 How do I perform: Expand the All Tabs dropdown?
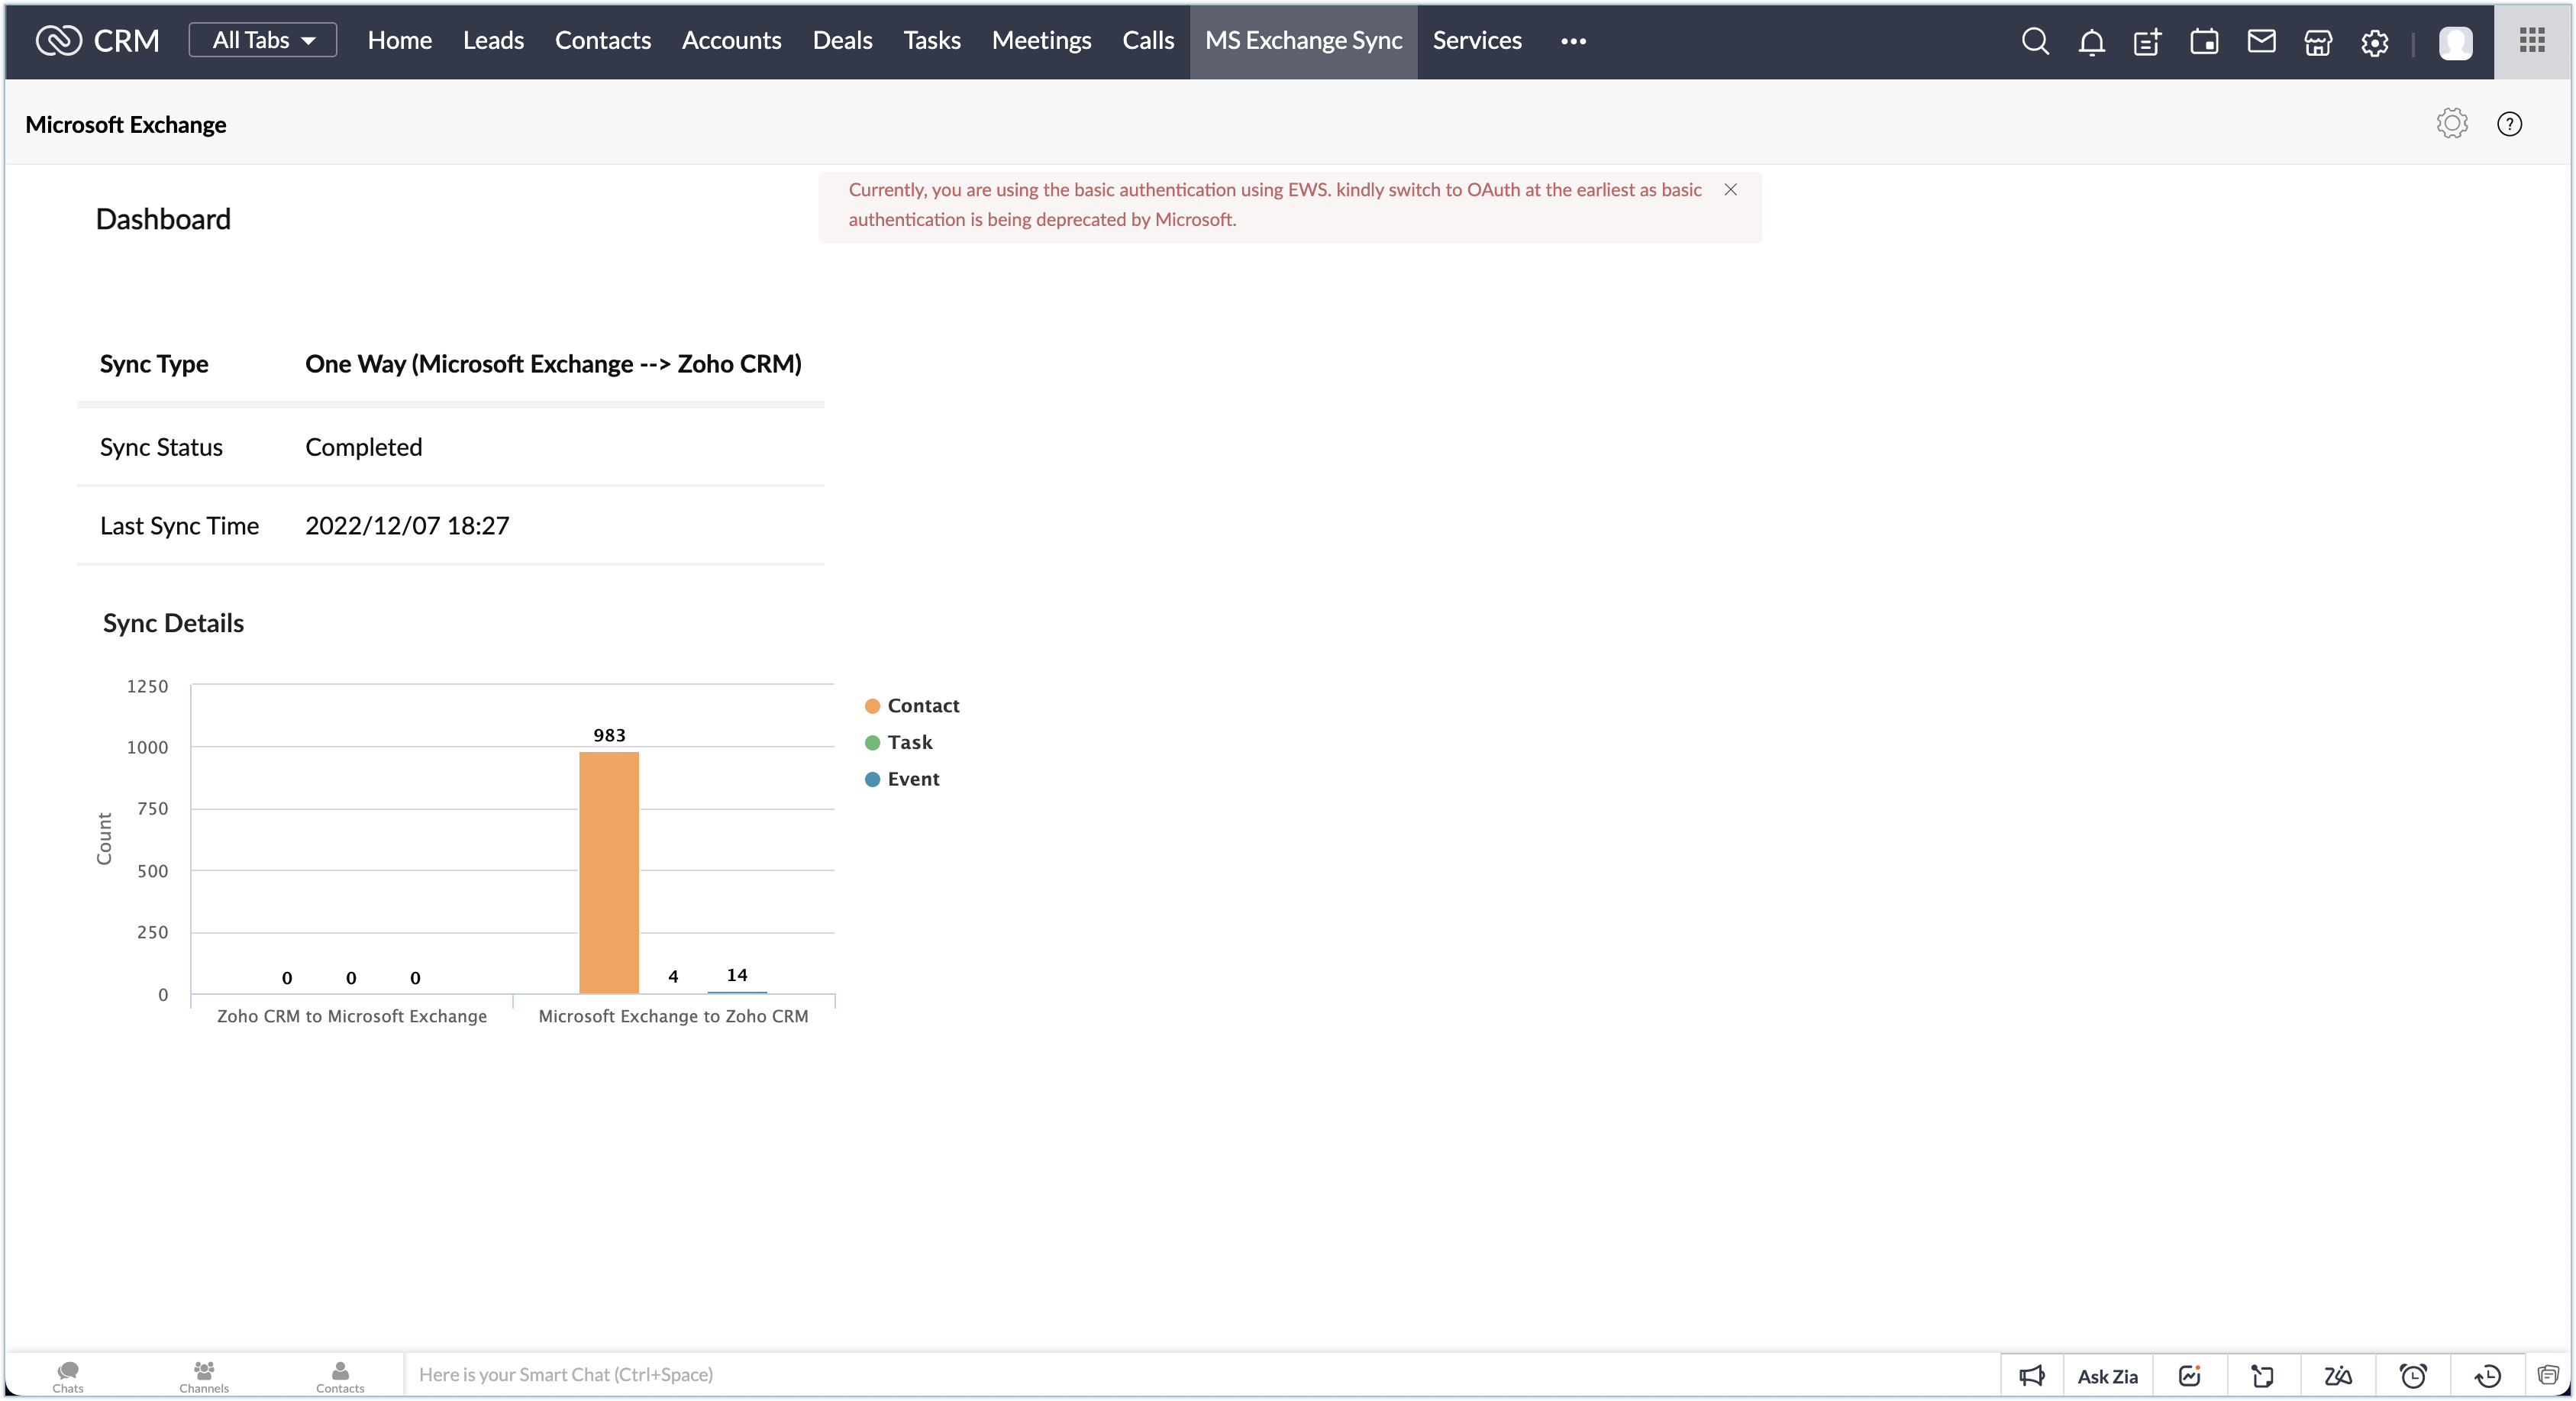(263, 41)
